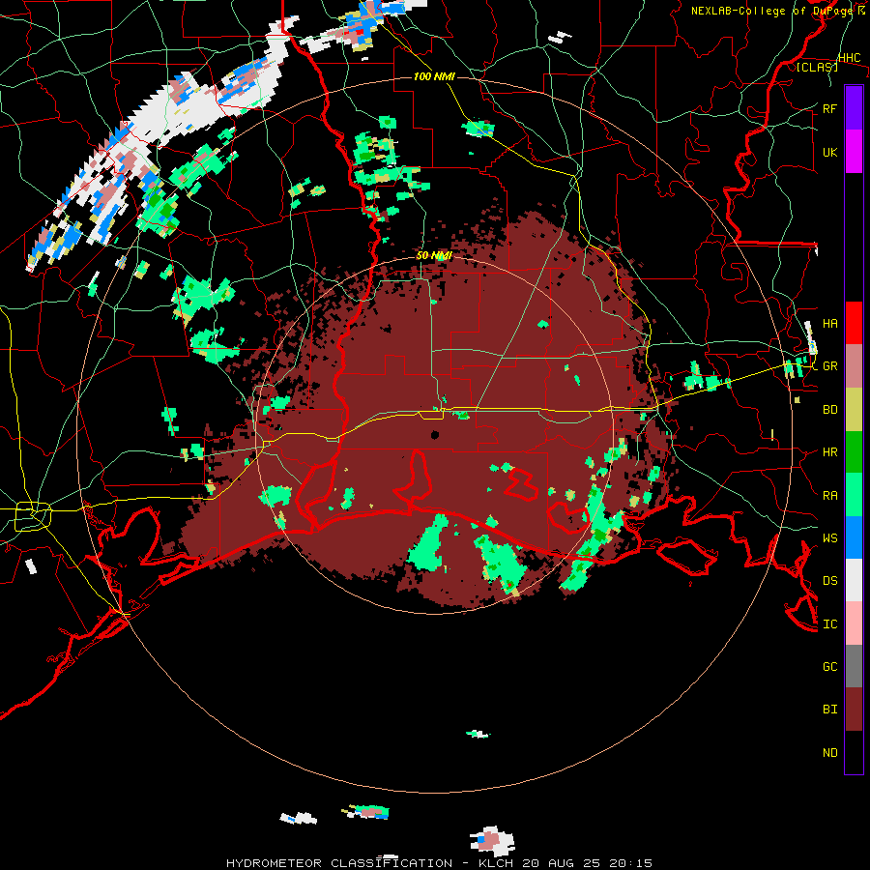Click the GR legend color block
Screen dimensions: 870x870
click(854, 365)
